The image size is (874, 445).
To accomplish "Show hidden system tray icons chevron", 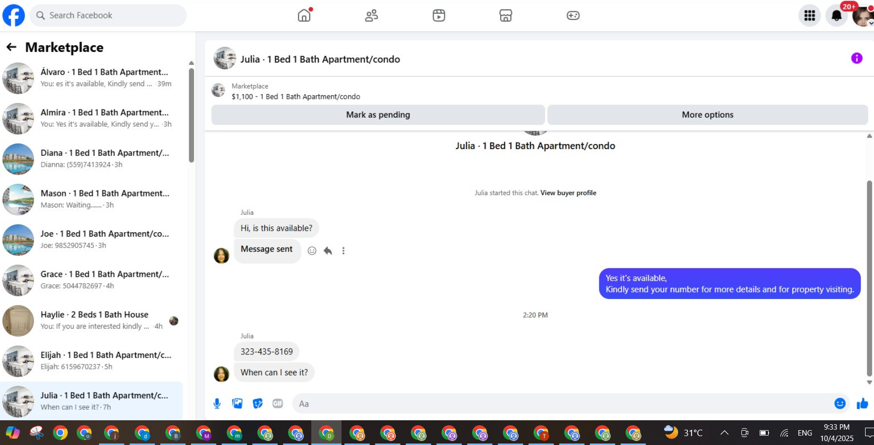I will [x=725, y=433].
